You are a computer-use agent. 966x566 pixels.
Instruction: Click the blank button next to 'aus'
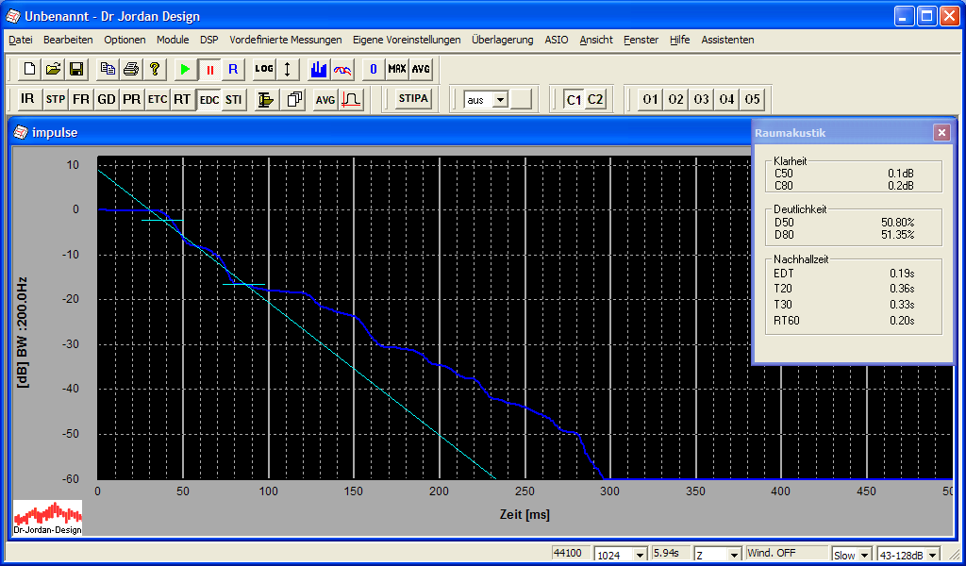(521, 99)
